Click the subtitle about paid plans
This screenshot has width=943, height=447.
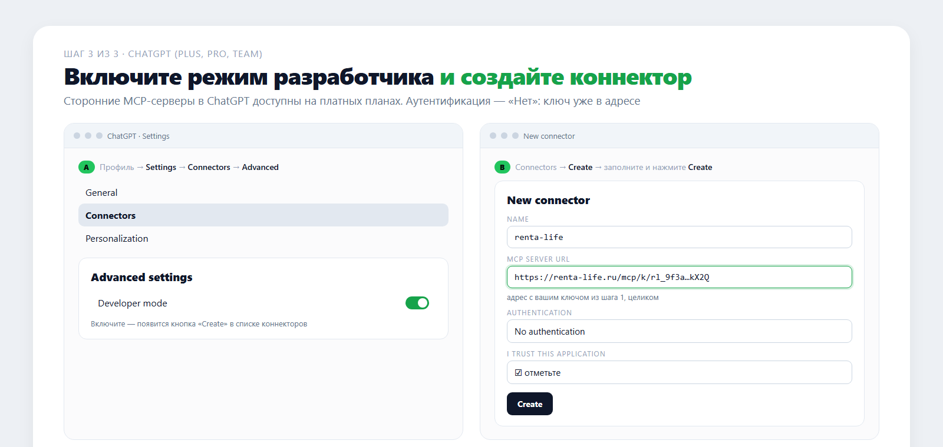click(x=352, y=101)
